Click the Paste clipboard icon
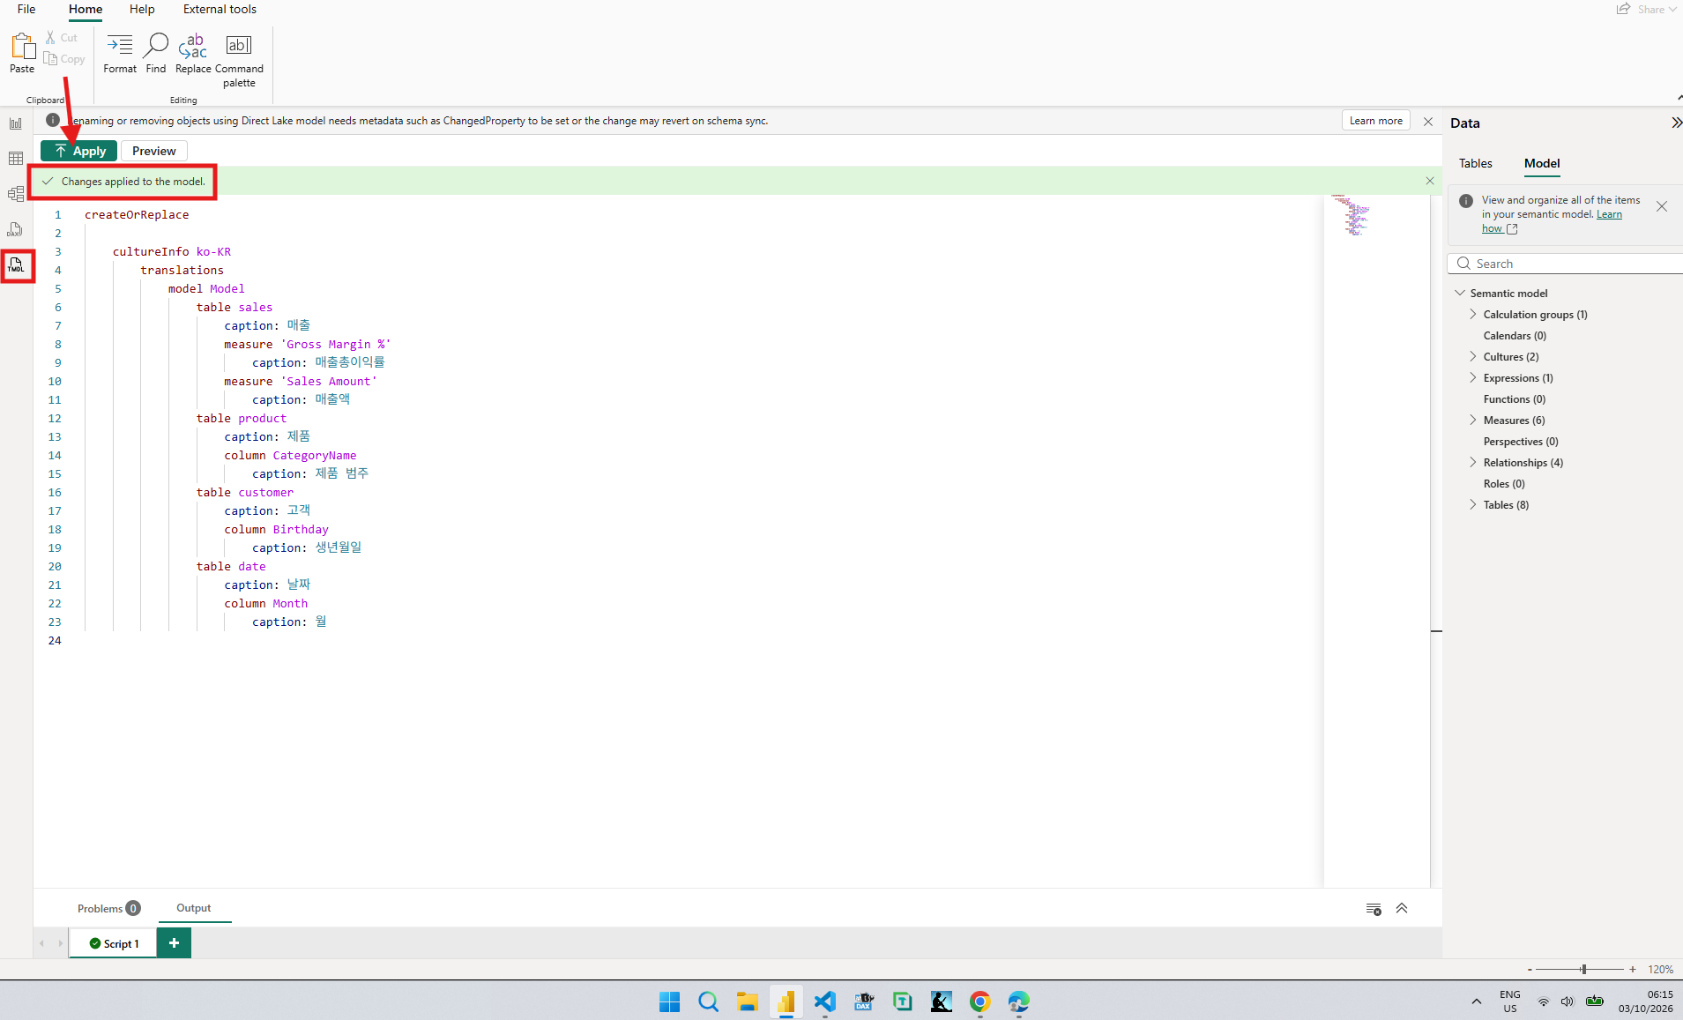Screen dimensions: 1683x1020 point(22,53)
